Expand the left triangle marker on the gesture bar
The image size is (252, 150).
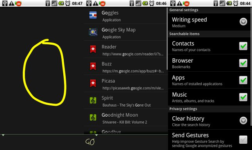point(3,135)
